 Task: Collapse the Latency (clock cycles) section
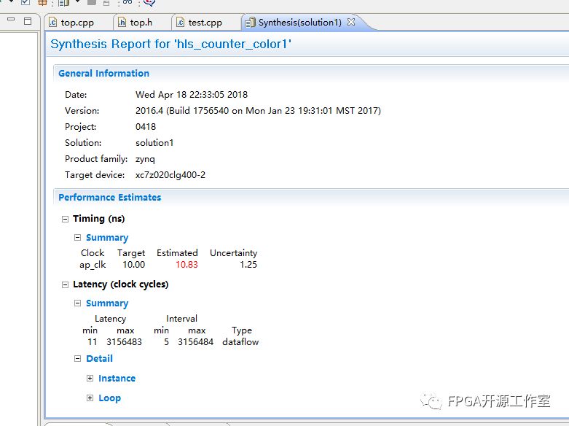[x=66, y=284]
